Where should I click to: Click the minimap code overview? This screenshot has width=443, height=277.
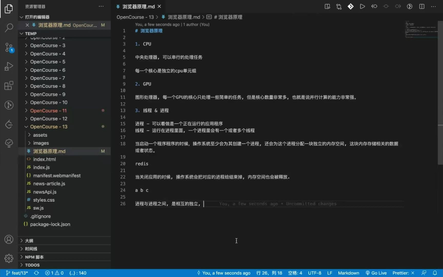pos(421,29)
